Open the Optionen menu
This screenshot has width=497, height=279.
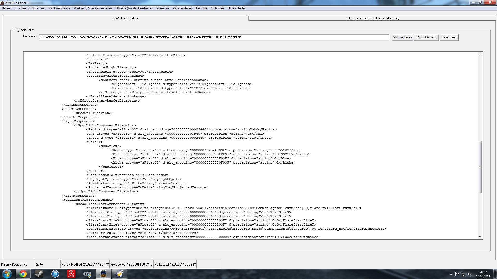pyautogui.click(x=217, y=8)
